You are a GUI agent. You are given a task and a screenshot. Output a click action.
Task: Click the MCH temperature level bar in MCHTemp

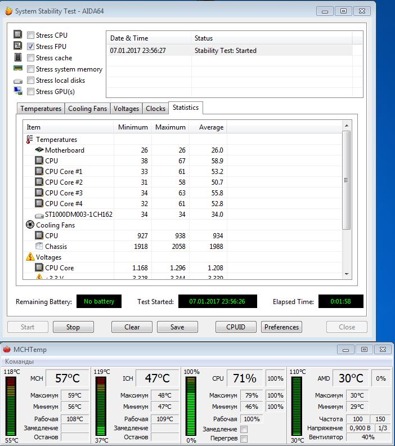[x=11, y=406]
